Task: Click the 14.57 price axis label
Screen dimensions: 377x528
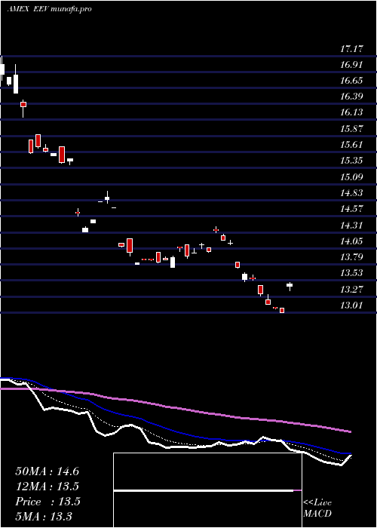Action: [x=352, y=208]
